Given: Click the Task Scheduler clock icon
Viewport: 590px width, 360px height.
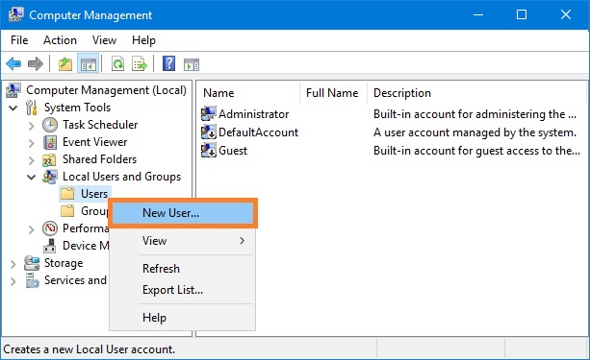Looking at the screenshot, I should [50, 125].
